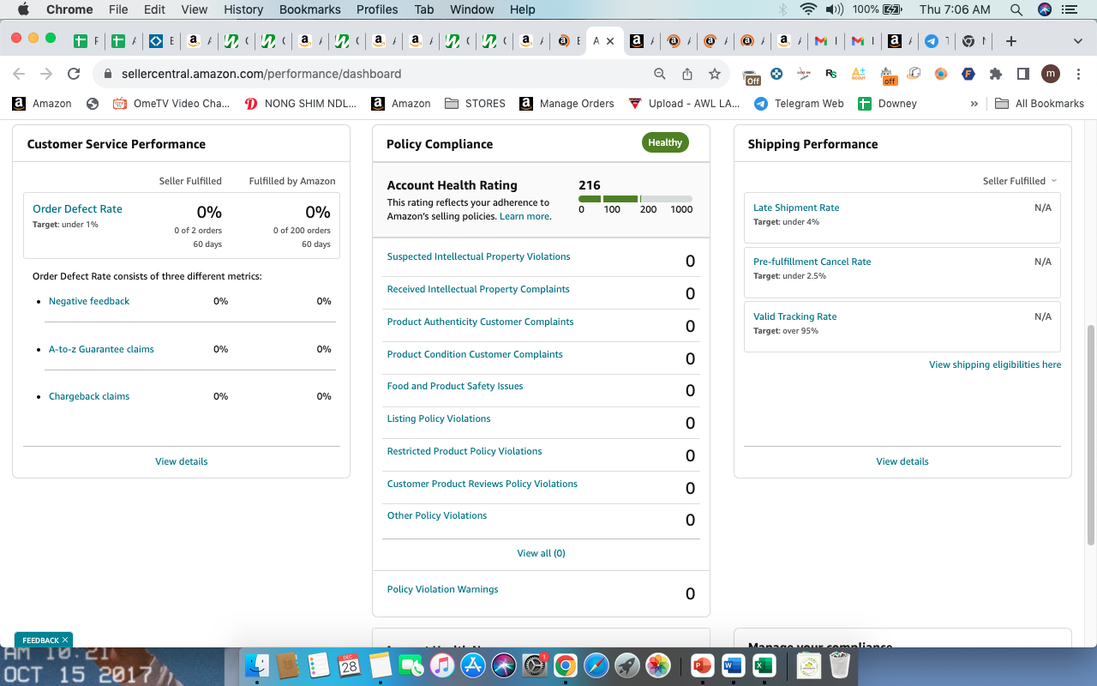Open Microsoft Word from the Dock

tap(733, 665)
